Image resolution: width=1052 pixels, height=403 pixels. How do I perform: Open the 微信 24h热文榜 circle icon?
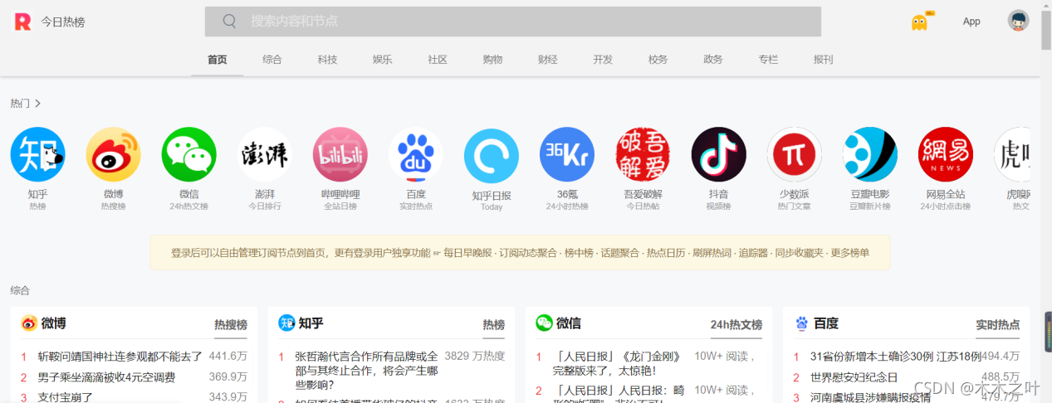coord(189,154)
